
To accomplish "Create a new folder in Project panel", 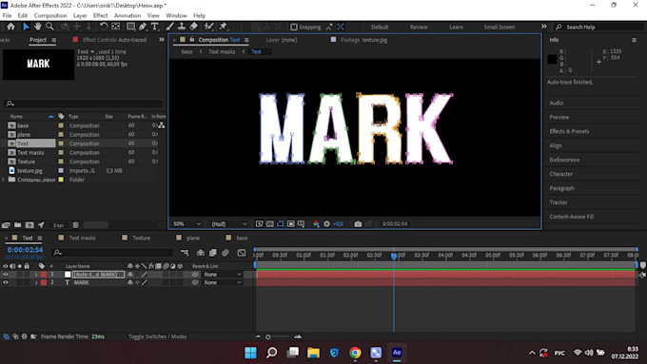I will (x=18, y=225).
